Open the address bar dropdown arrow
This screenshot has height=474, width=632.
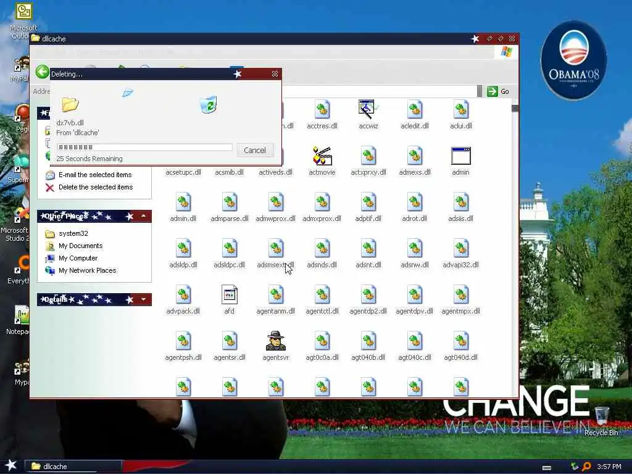click(x=479, y=91)
